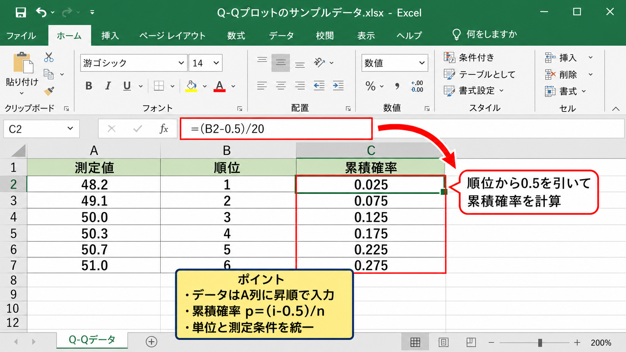Click the top align icon

(x=262, y=60)
